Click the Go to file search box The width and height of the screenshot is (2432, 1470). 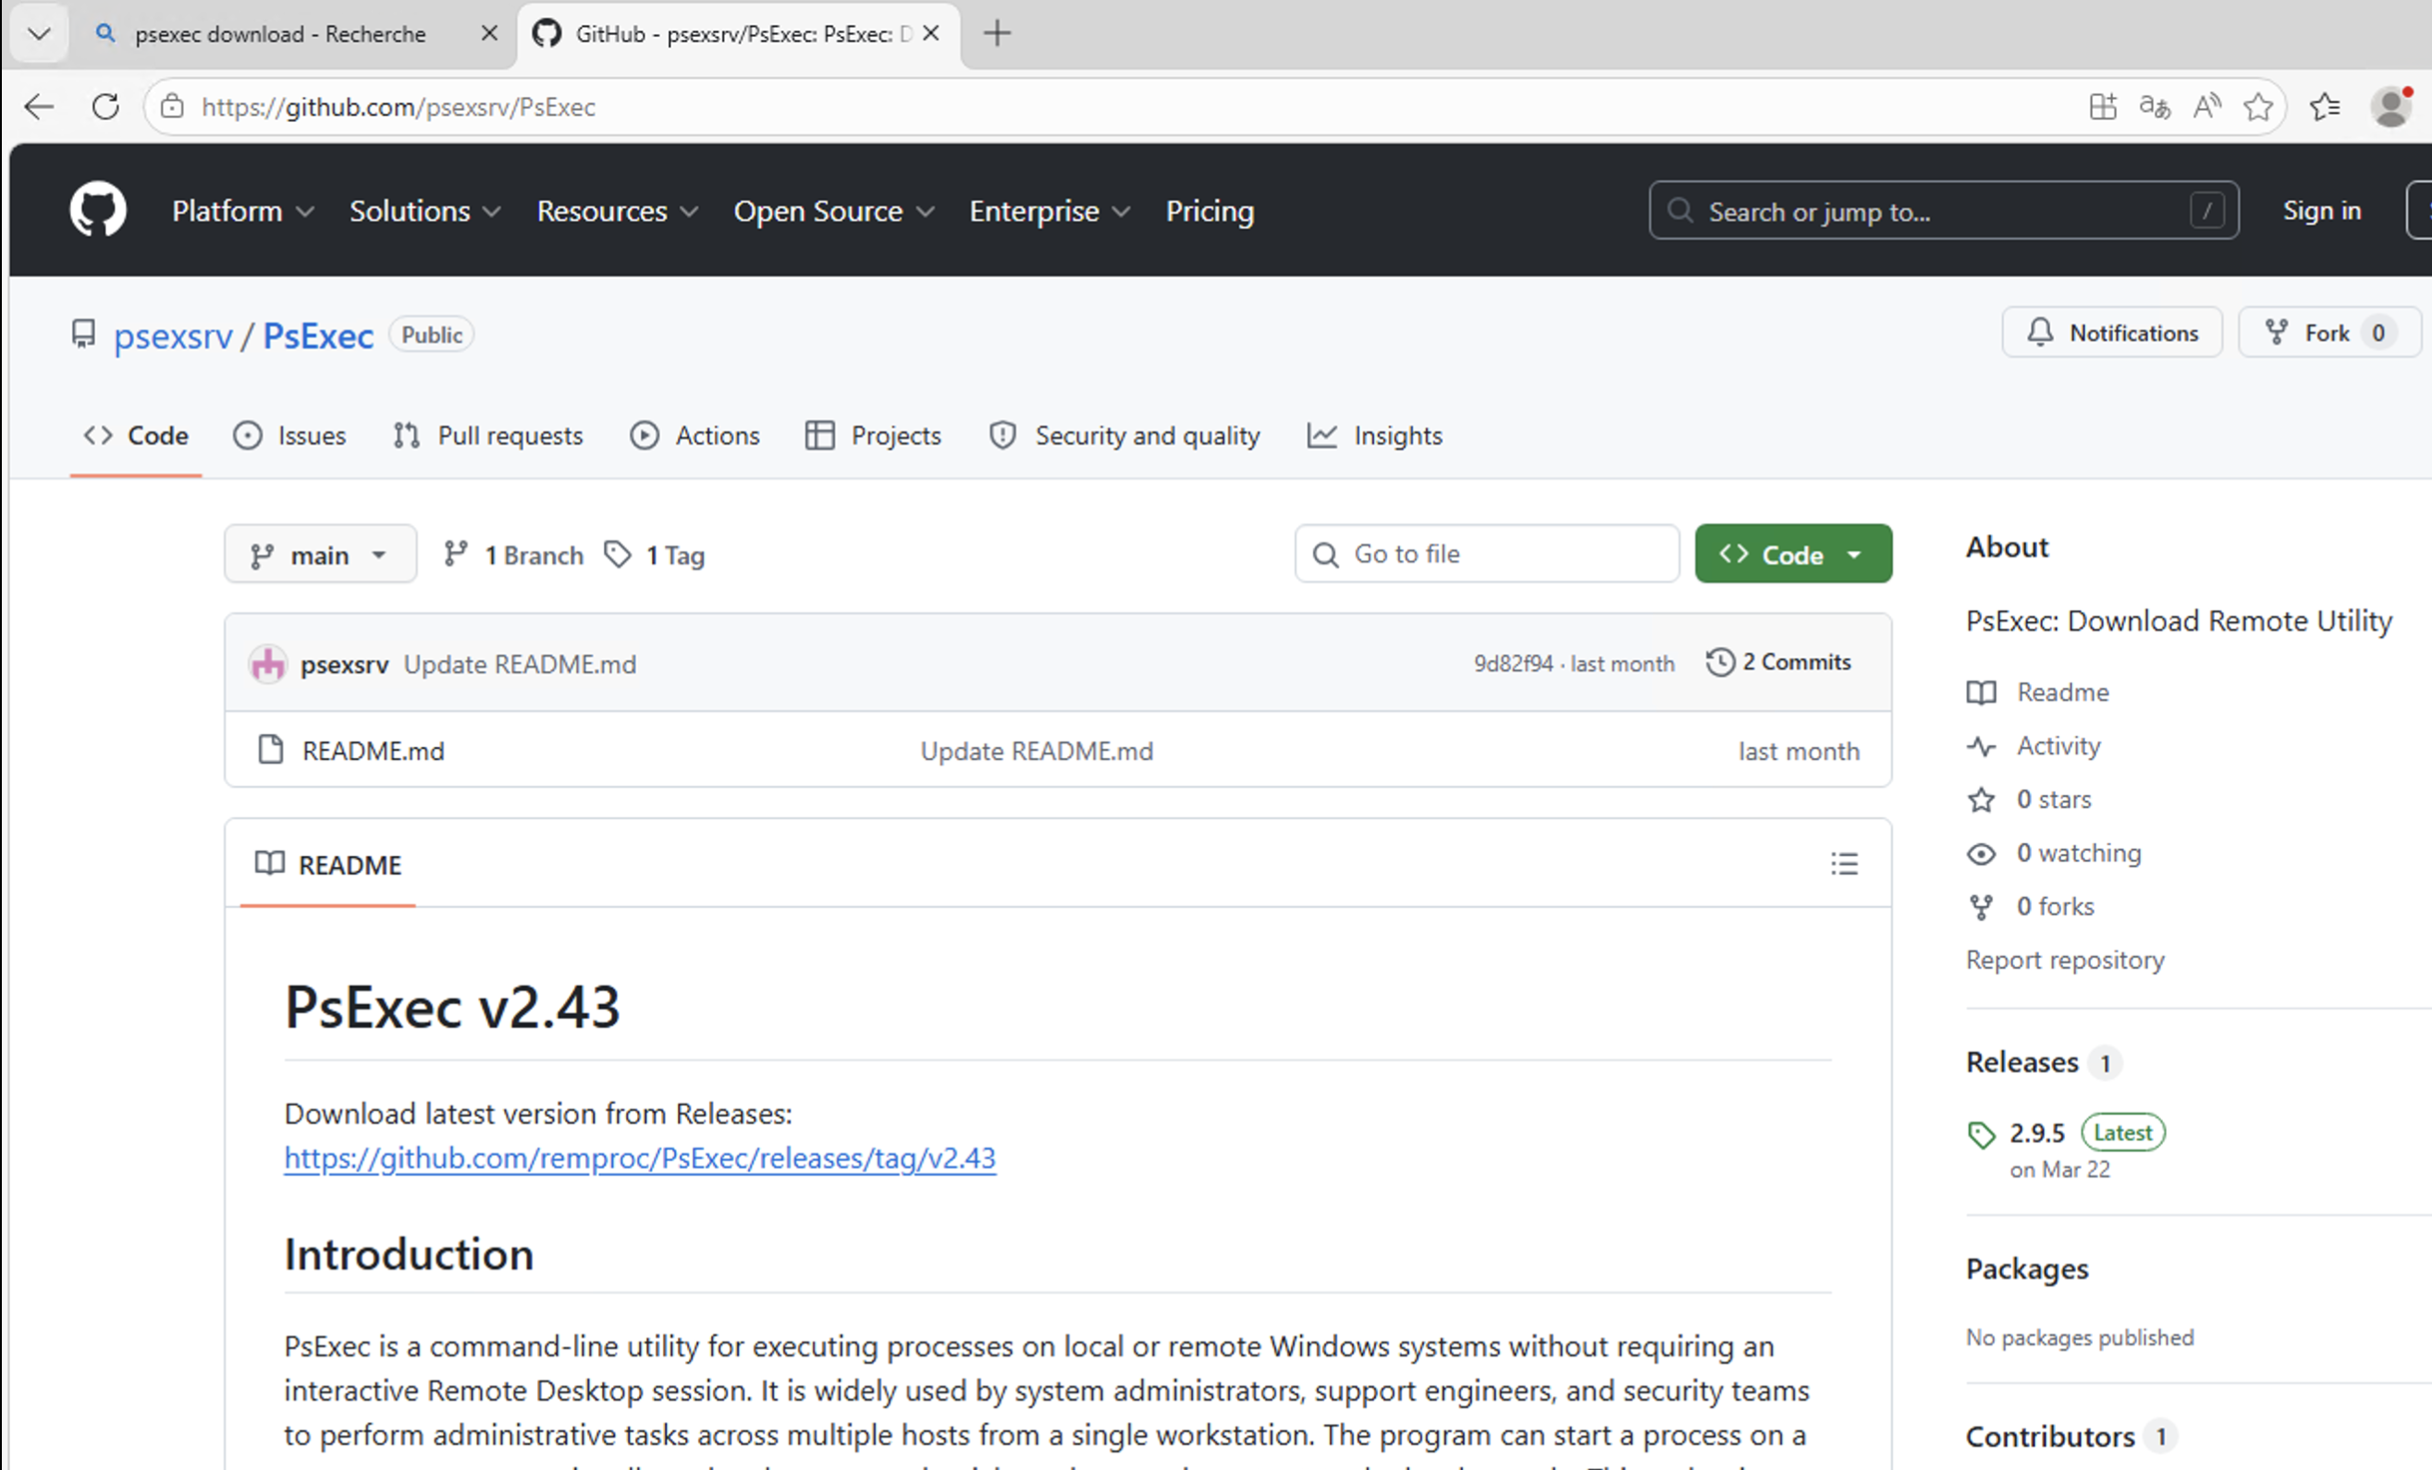[x=1486, y=554]
